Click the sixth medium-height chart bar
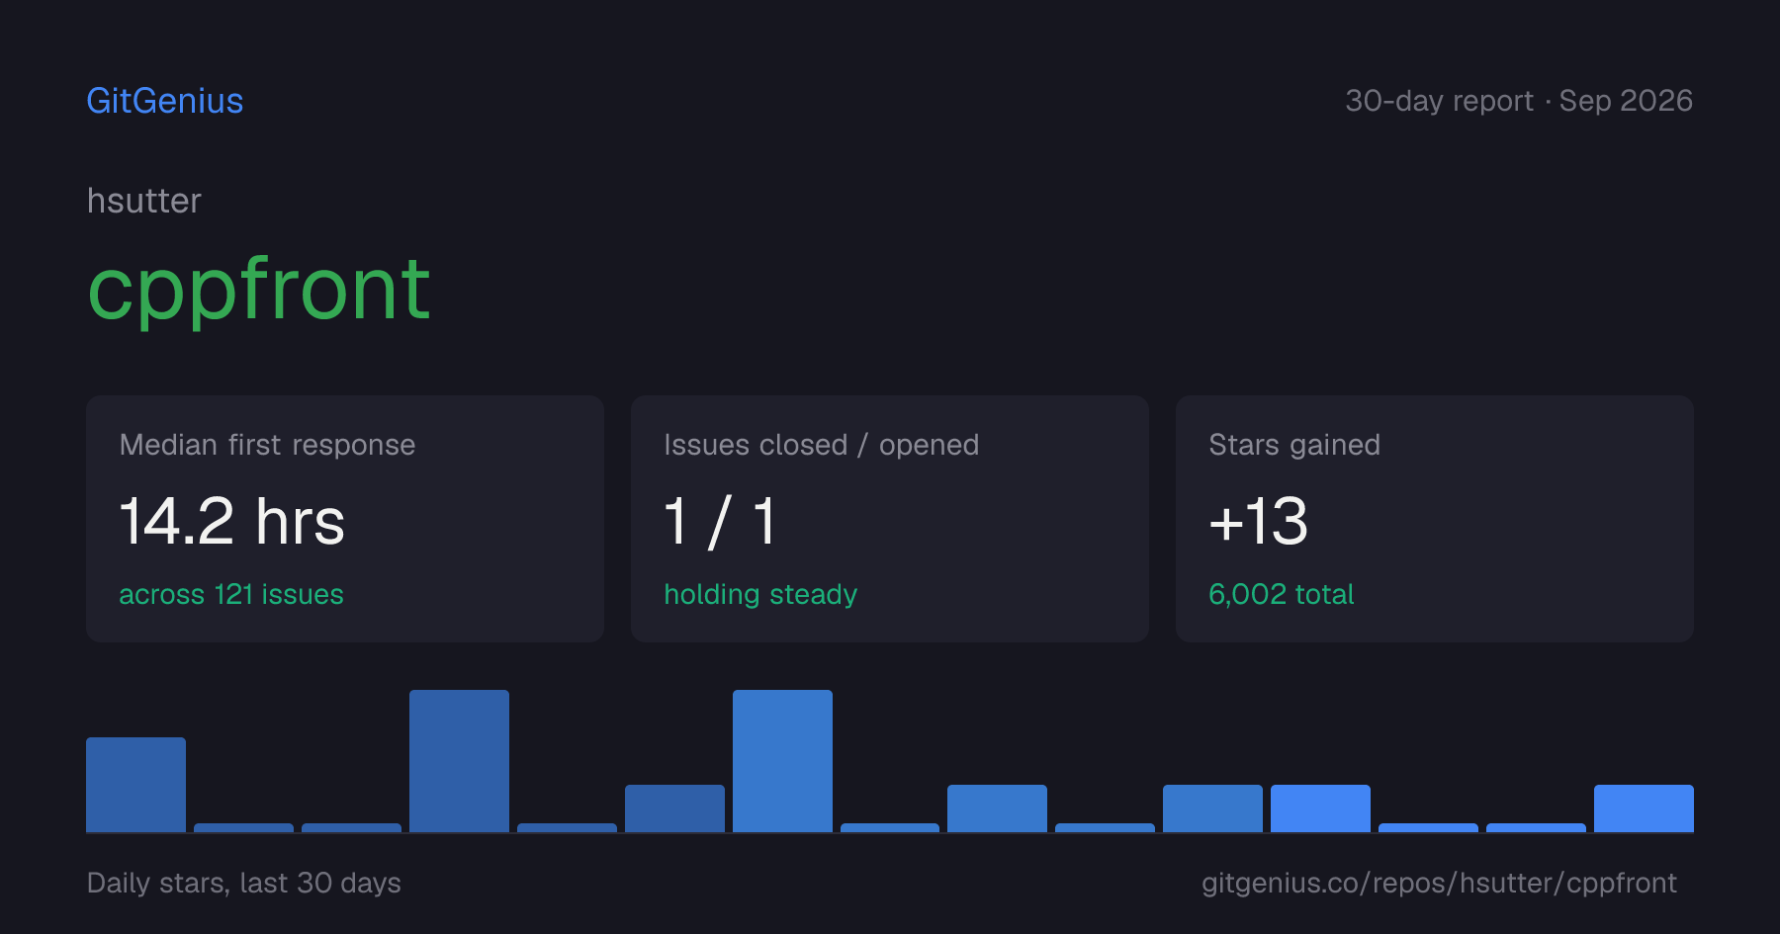 pyautogui.click(x=674, y=808)
